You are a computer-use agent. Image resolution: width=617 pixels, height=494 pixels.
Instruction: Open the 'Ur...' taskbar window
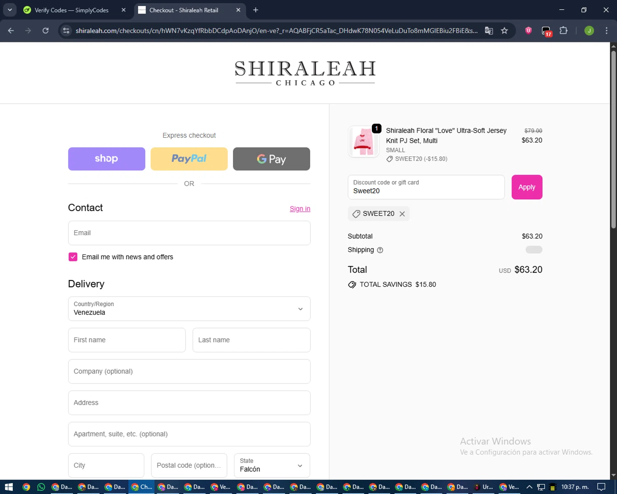click(x=483, y=487)
